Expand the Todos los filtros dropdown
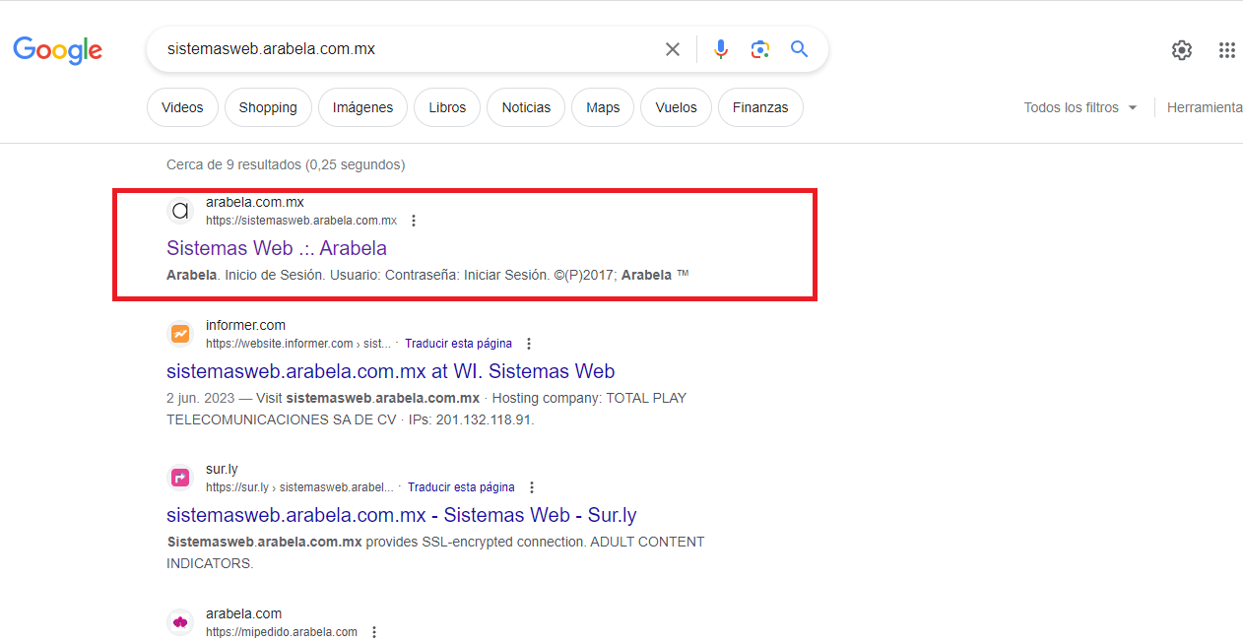Image resolution: width=1243 pixels, height=643 pixels. pyautogui.click(x=1080, y=107)
